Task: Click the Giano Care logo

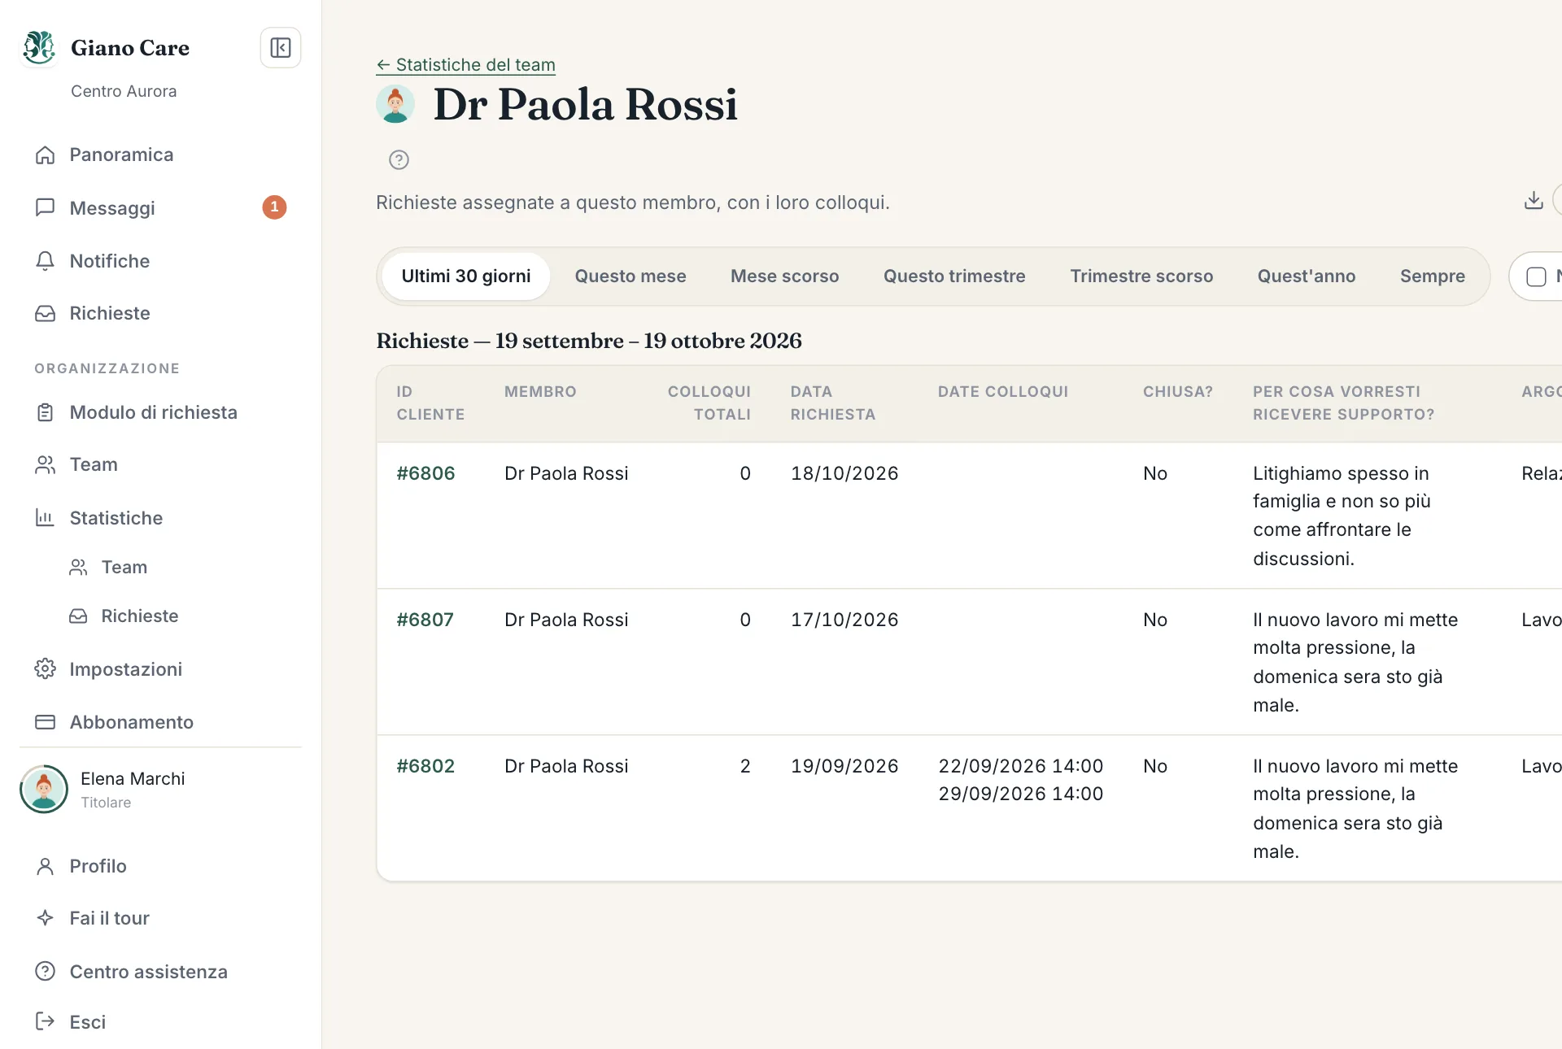Action: 39,47
